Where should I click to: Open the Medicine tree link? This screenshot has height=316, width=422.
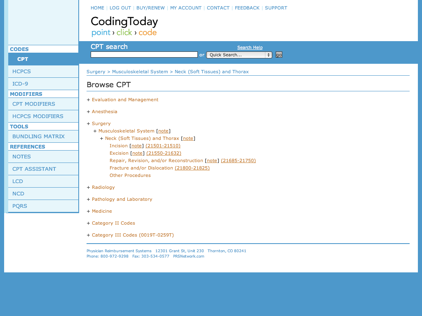102,211
